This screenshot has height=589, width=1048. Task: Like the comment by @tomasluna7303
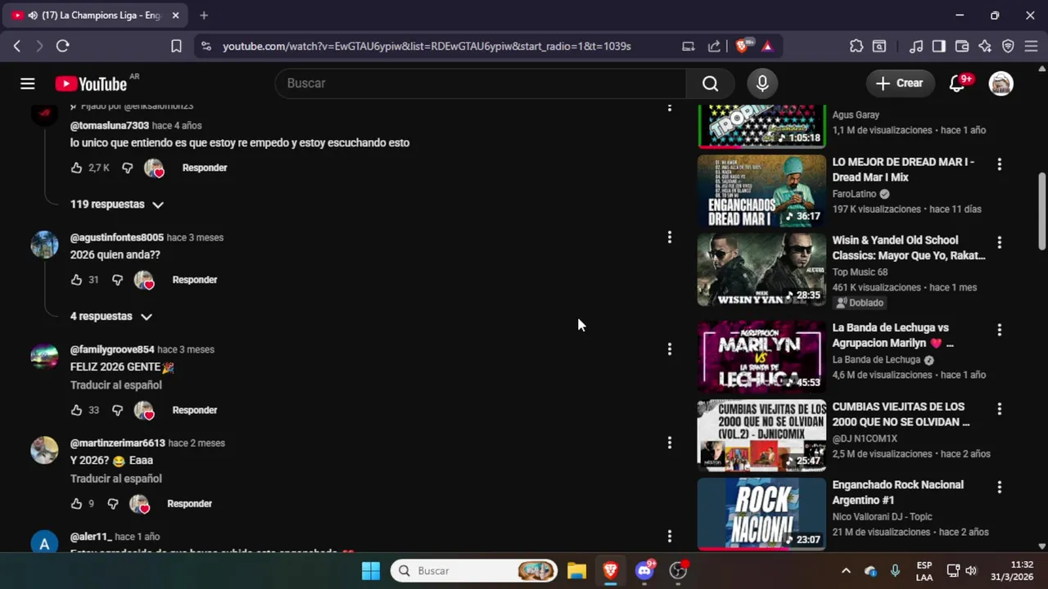coord(77,168)
